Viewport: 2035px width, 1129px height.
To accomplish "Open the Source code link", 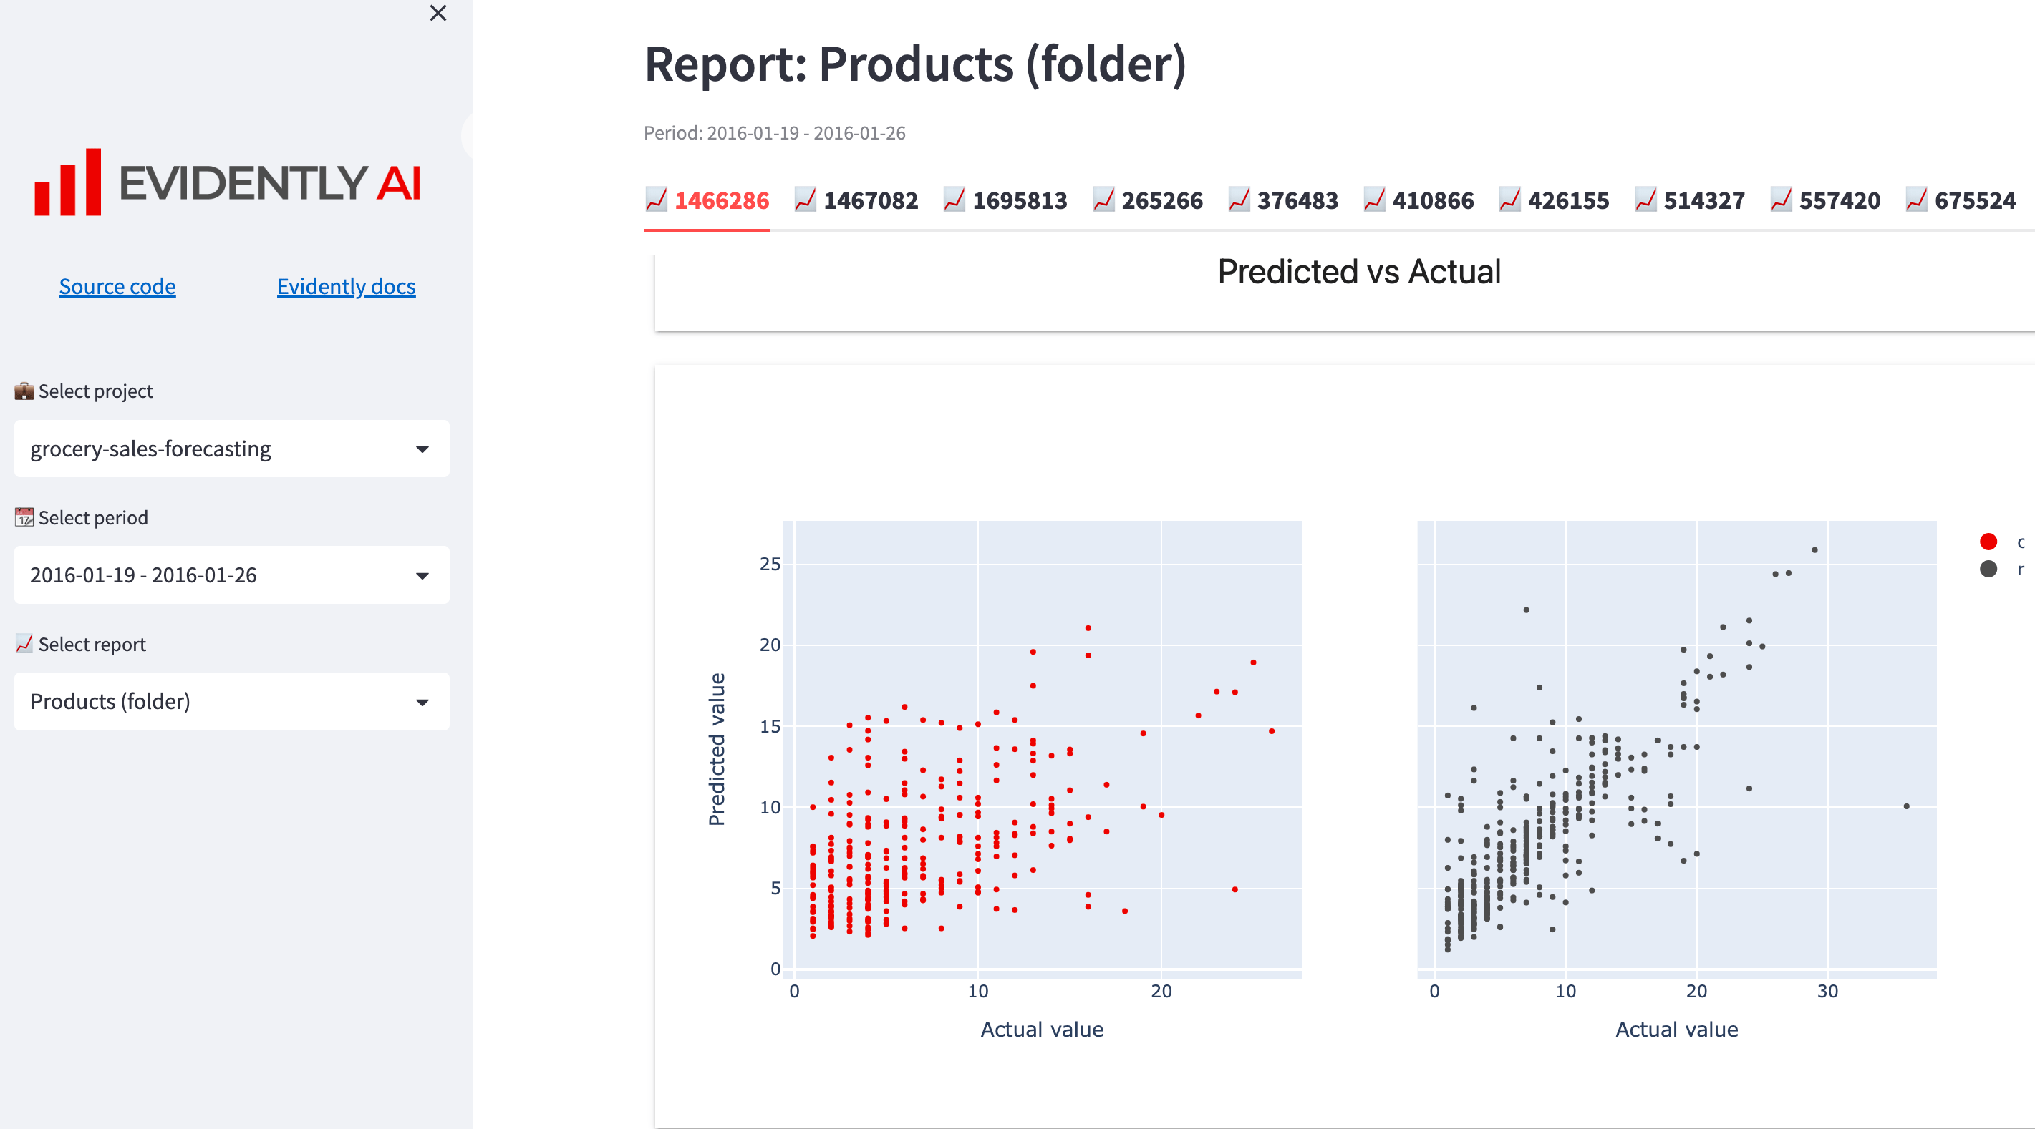I will 117,285.
